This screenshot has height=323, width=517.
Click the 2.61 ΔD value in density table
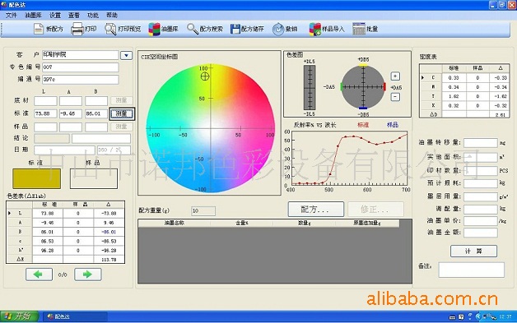click(x=501, y=114)
